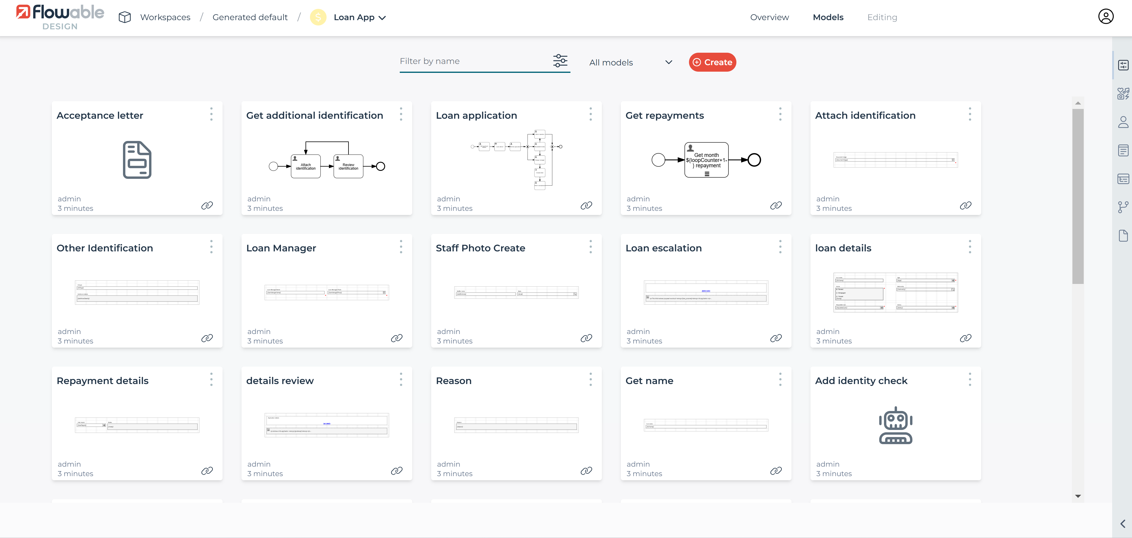
Task: Click link icon on Acceptance letter card
Action: click(207, 205)
